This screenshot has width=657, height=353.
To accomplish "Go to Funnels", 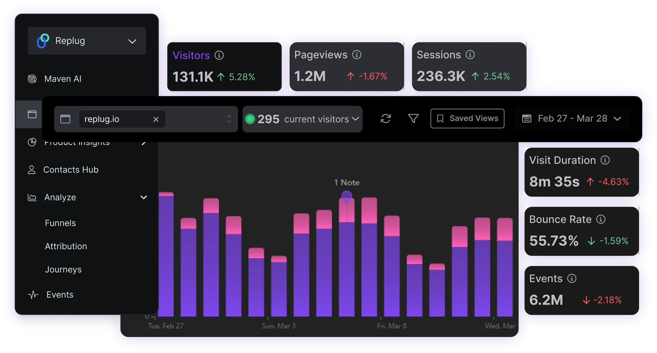I will pos(60,223).
